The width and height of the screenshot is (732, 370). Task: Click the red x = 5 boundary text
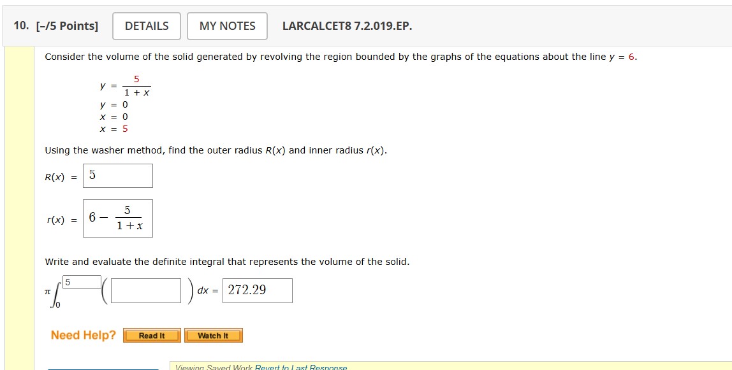point(112,129)
